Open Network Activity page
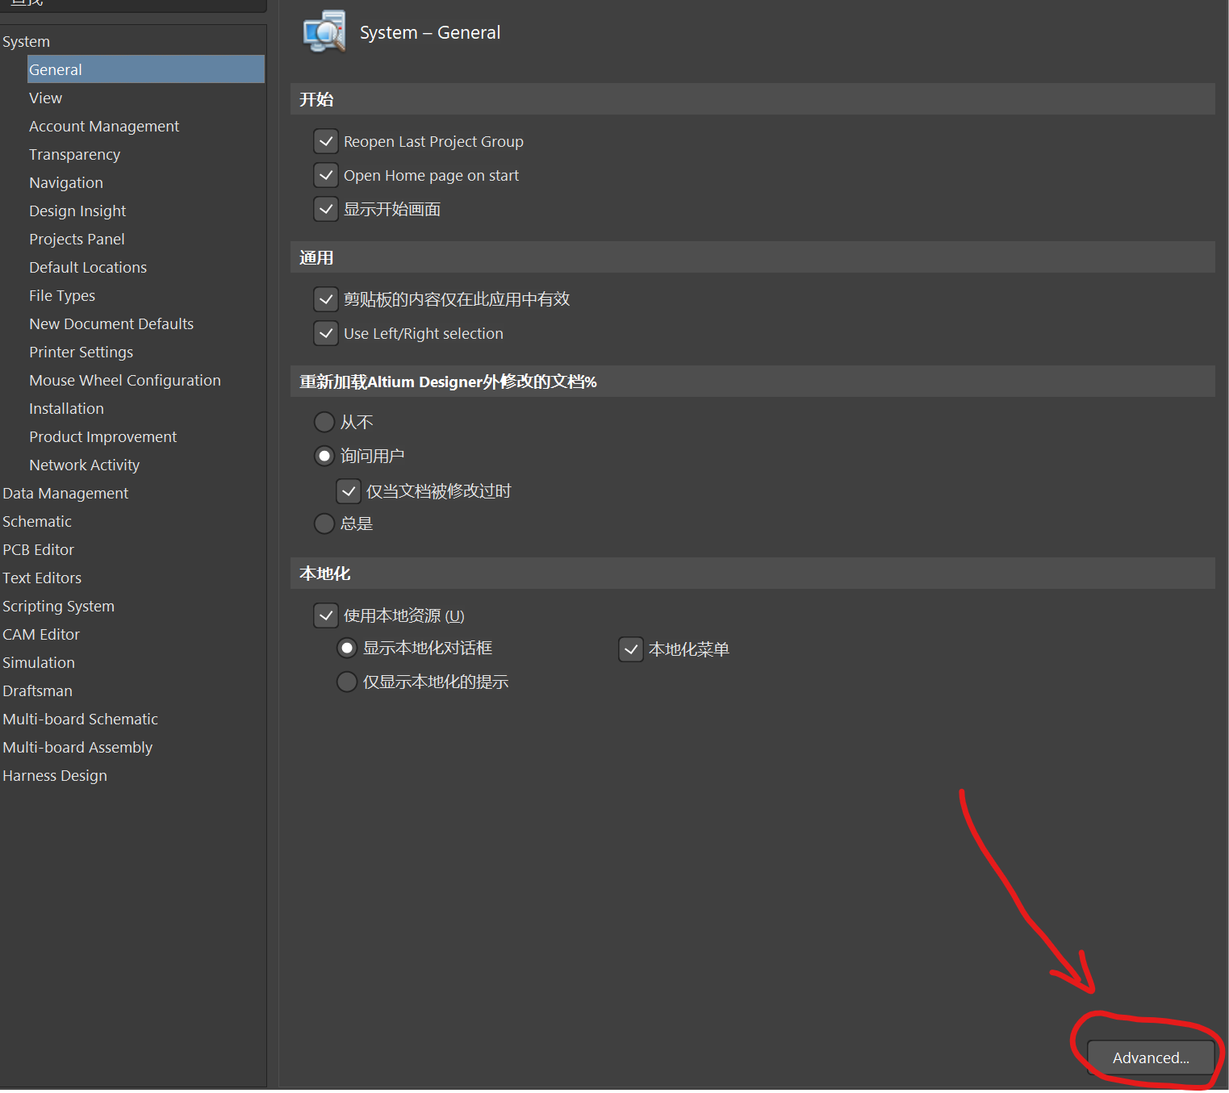The height and width of the screenshot is (1093, 1229). pos(84,465)
